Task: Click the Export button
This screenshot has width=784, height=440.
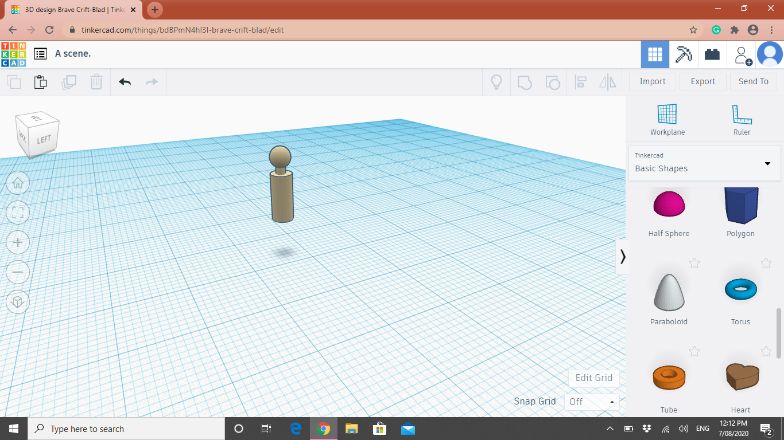Action: (x=703, y=81)
